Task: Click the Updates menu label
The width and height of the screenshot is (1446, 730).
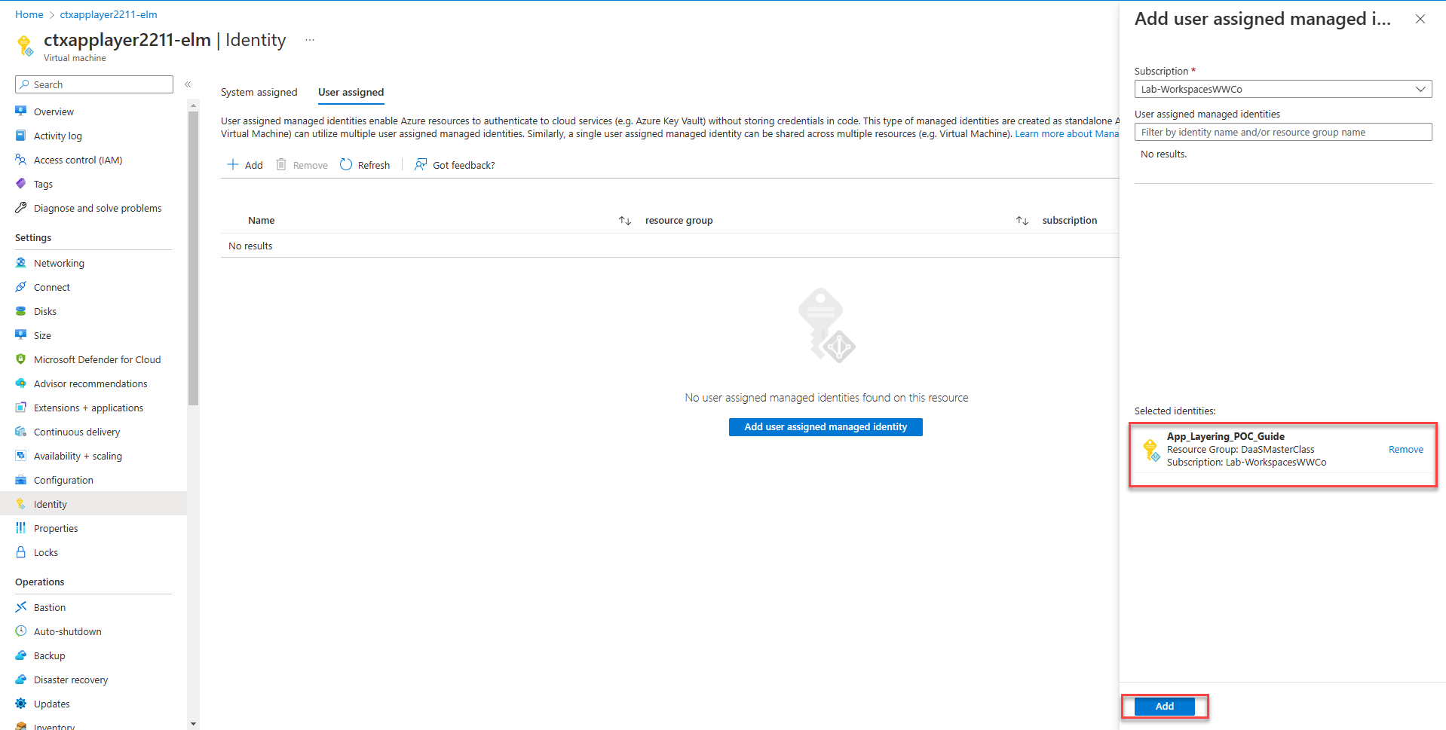Action: (x=52, y=704)
